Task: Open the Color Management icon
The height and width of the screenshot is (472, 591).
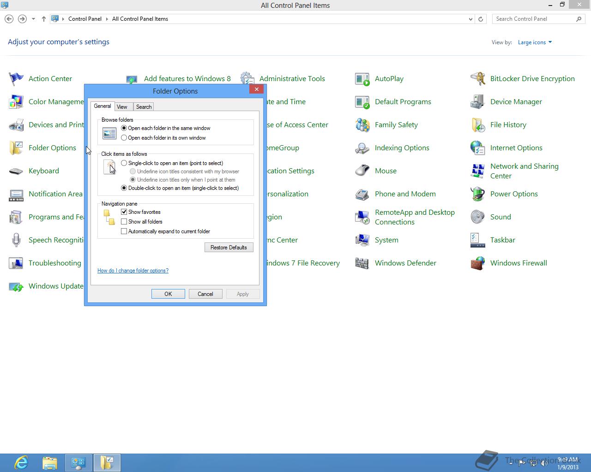Action: [x=16, y=102]
